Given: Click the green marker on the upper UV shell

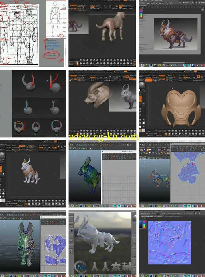Looking at the screenshot, I should coord(183,154).
